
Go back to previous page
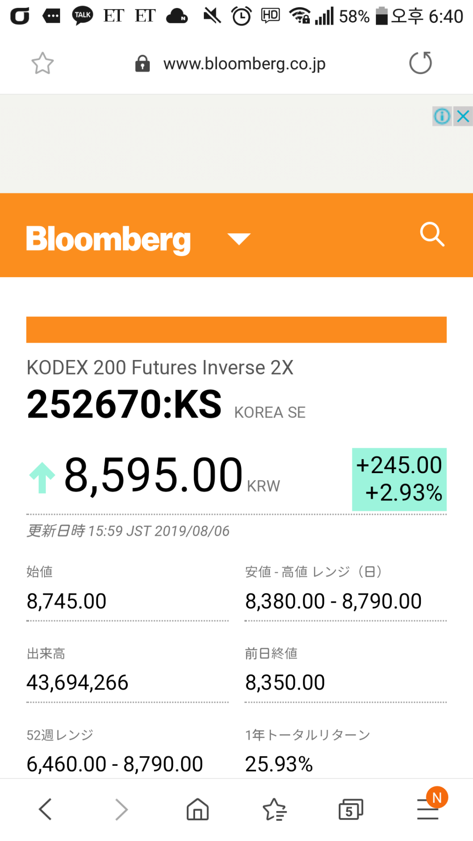[45, 809]
